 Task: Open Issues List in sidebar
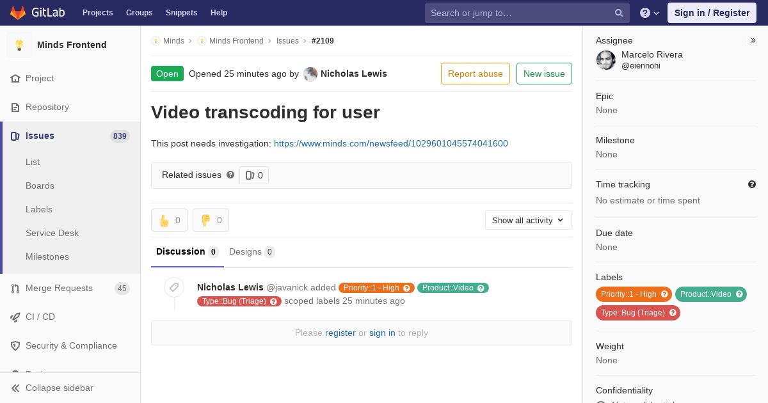point(33,162)
